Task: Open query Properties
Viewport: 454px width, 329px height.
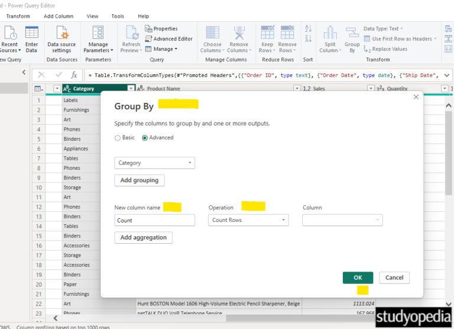Action: pyautogui.click(x=161, y=28)
